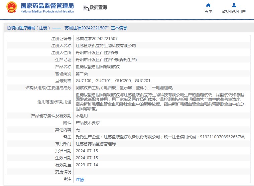The width and height of the screenshot is (254, 186).
Task: Select the 受托生产企业 remark text
Action: [x=161, y=137]
